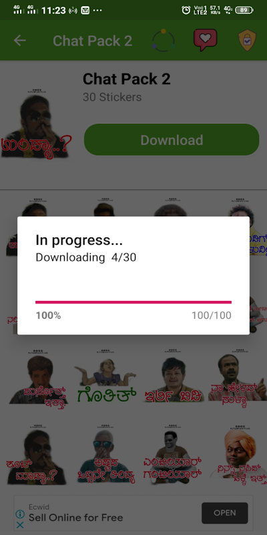Viewport: 267px width, 535px height.
Task: Tap the pink heart chat bubble icon
Action: [205, 40]
